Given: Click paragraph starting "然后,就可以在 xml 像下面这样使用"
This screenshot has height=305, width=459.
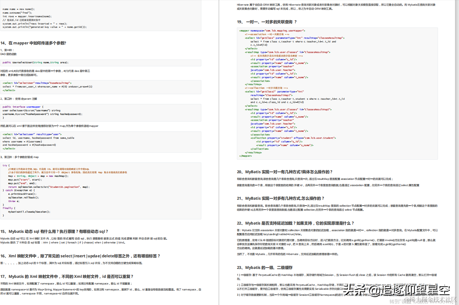Looking at the screenshot, I should 49,126.
